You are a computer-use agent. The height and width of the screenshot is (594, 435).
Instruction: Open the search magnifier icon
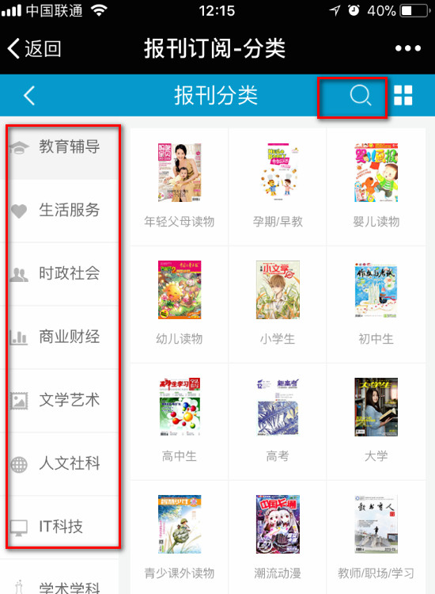pos(361,95)
